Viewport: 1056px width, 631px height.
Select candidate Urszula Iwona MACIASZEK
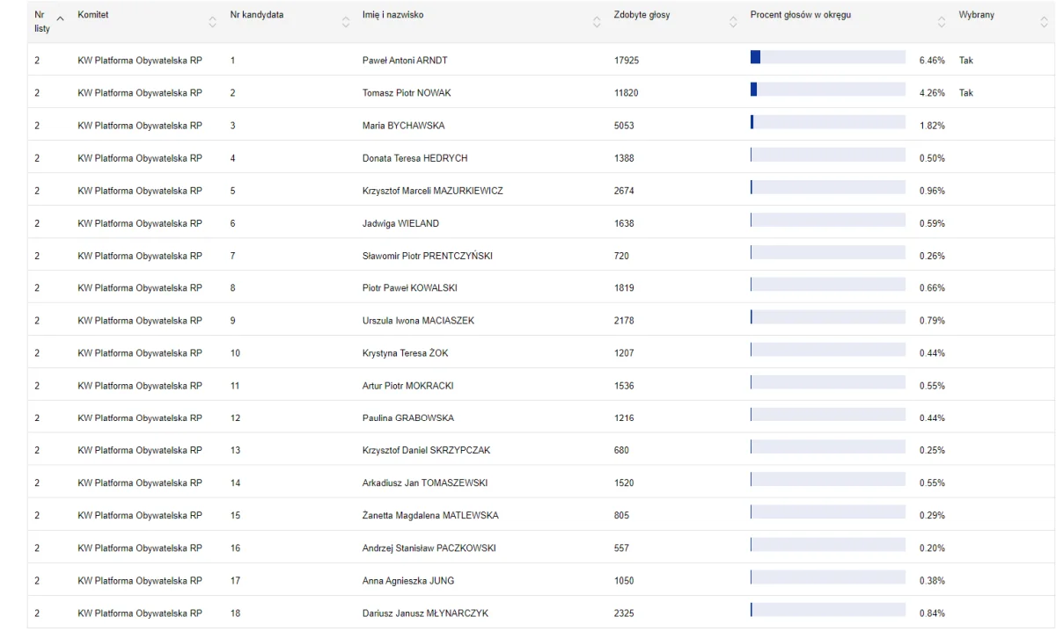pos(418,321)
